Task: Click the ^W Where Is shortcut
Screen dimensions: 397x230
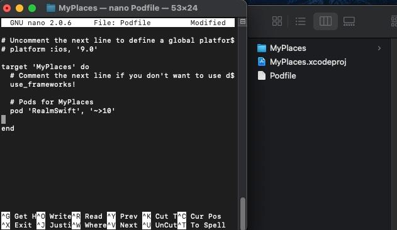Action: (89, 225)
